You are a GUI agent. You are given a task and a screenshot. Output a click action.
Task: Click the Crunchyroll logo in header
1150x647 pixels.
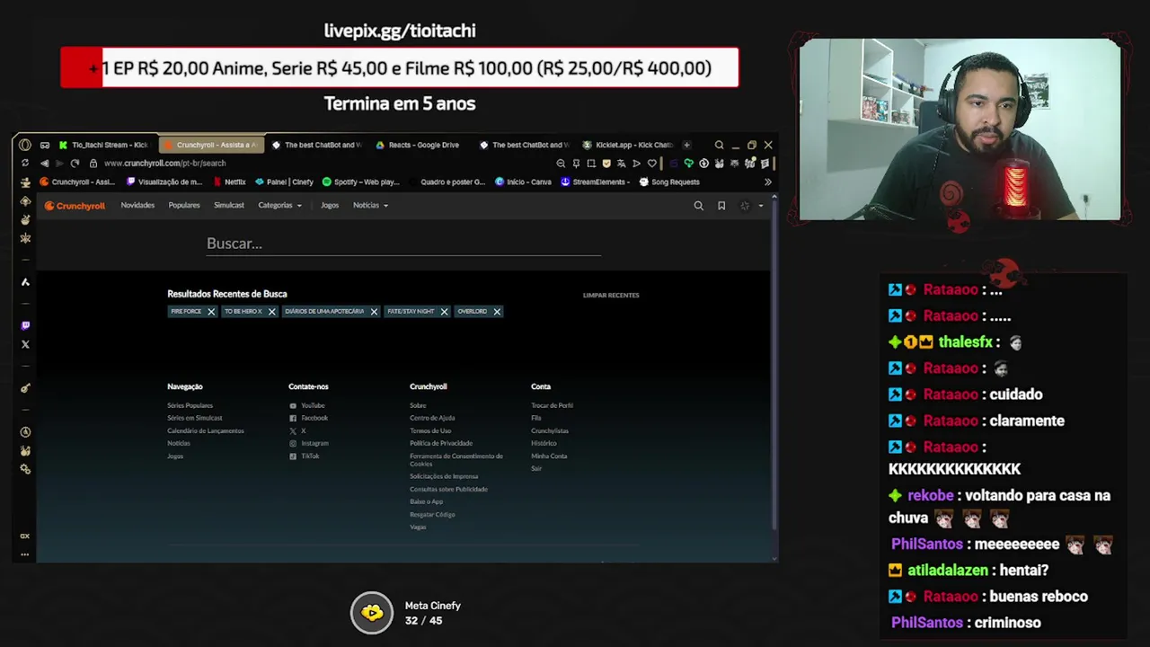(x=75, y=206)
